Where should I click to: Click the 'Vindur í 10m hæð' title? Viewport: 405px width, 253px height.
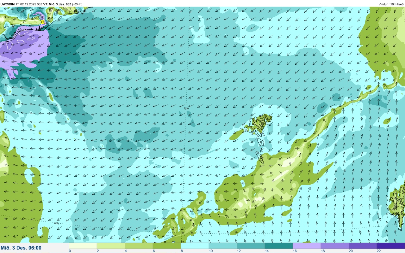(x=391, y=4)
